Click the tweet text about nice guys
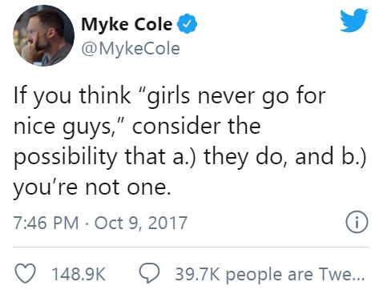 click(189, 141)
